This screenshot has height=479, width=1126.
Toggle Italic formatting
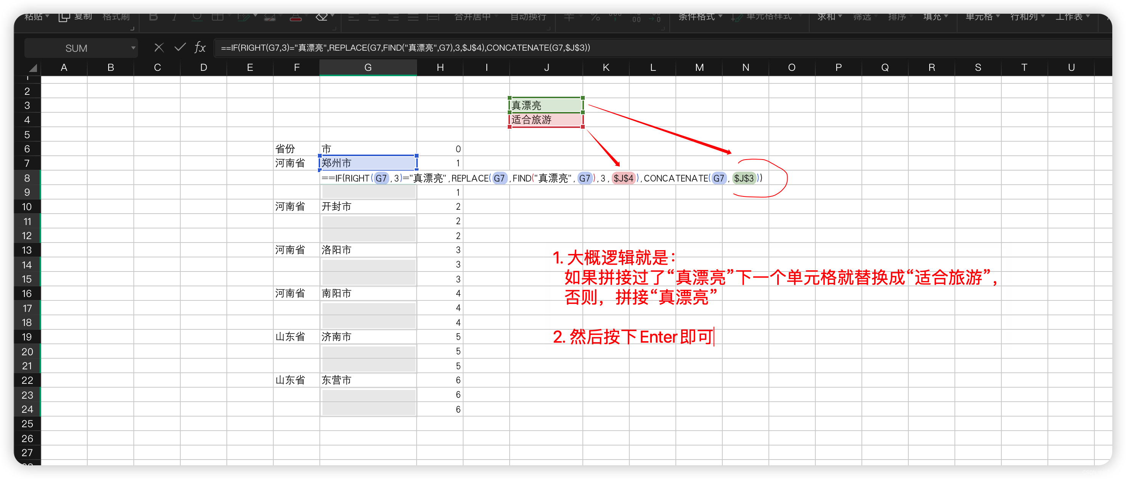click(175, 18)
